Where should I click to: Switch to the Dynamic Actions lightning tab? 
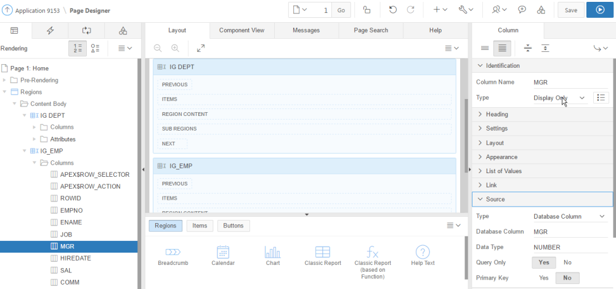pos(50,31)
